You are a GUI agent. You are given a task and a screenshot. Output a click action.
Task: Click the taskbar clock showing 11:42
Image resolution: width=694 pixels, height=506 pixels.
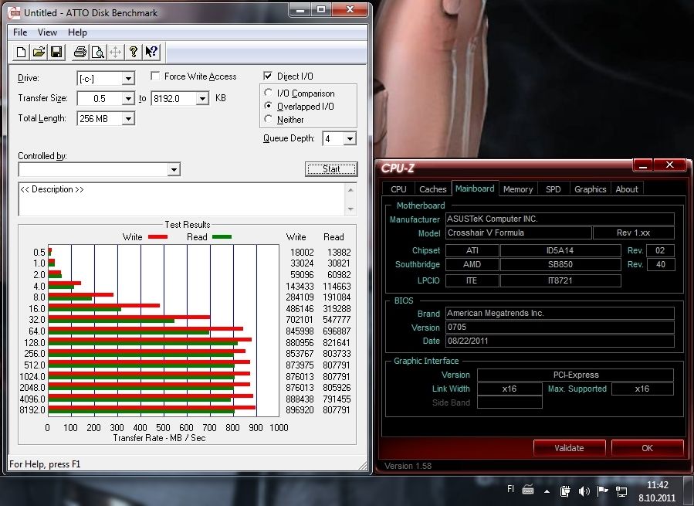657,491
